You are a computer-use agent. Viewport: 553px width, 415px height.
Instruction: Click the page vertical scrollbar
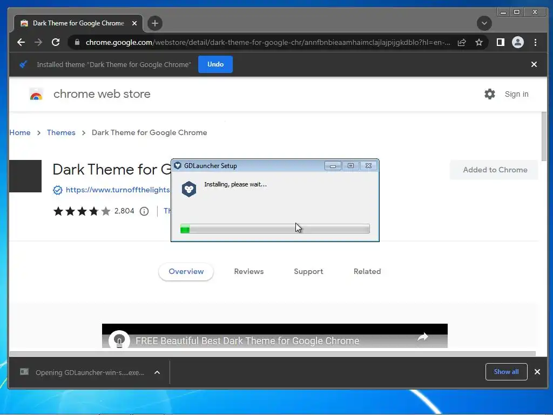click(544, 136)
